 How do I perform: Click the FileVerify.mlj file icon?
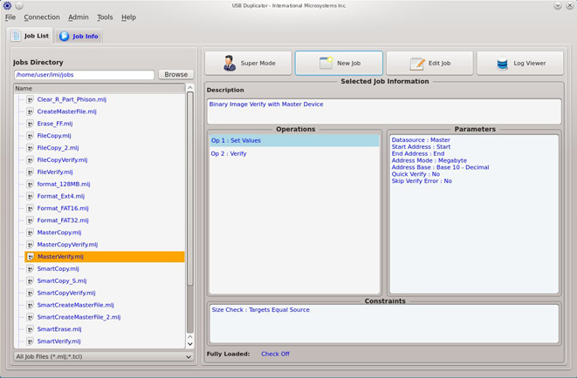pos(31,172)
